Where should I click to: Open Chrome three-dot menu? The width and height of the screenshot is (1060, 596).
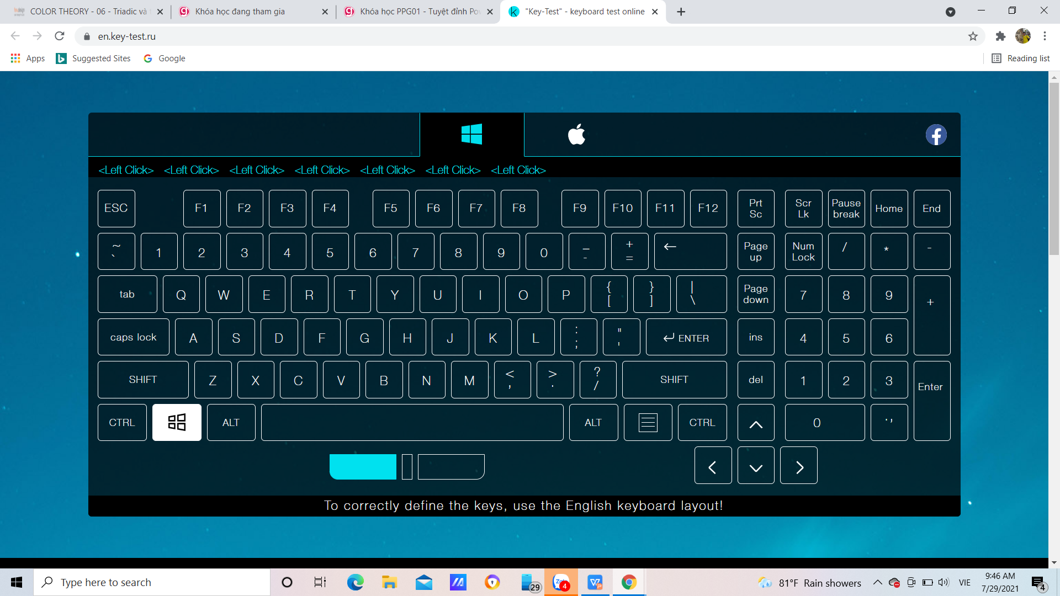coord(1045,36)
